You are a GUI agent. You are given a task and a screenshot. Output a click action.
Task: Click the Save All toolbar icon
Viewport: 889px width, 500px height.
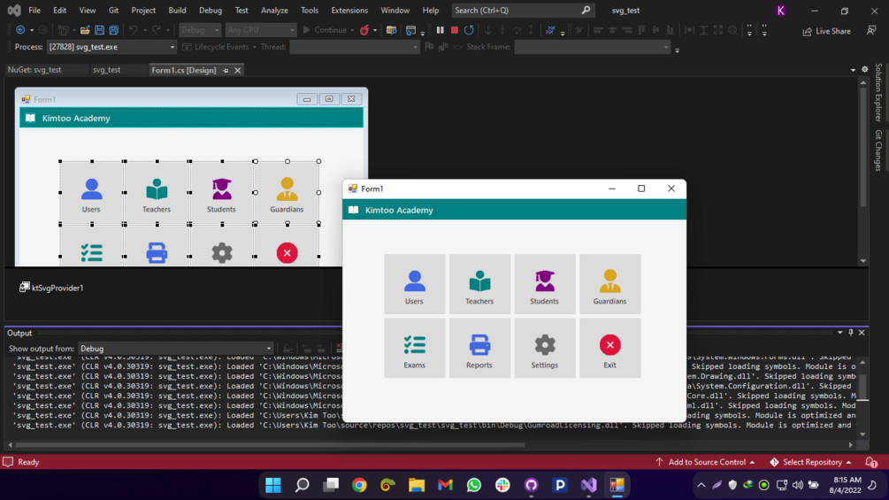click(114, 30)
